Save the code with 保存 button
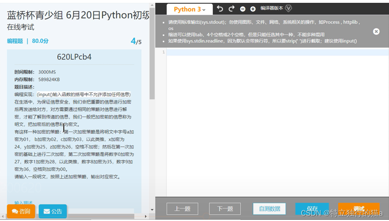This screenshot has height=221, width=389. click(312, 208)
